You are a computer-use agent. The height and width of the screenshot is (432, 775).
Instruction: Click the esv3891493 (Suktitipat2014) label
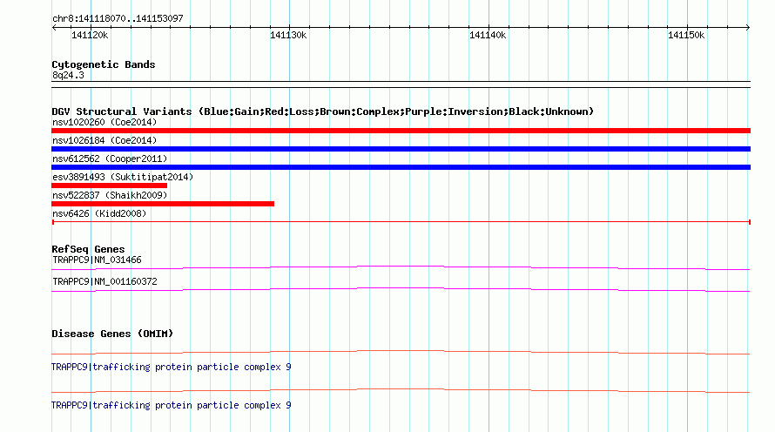(x=123, y=177)
